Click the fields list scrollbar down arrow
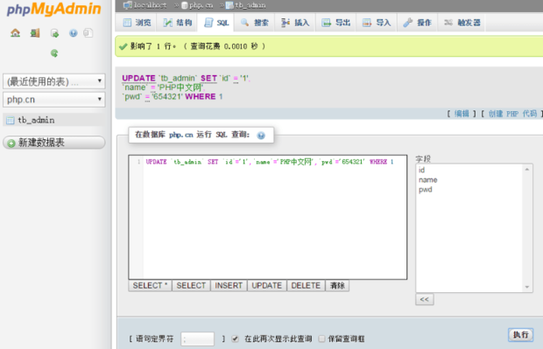 526,287
